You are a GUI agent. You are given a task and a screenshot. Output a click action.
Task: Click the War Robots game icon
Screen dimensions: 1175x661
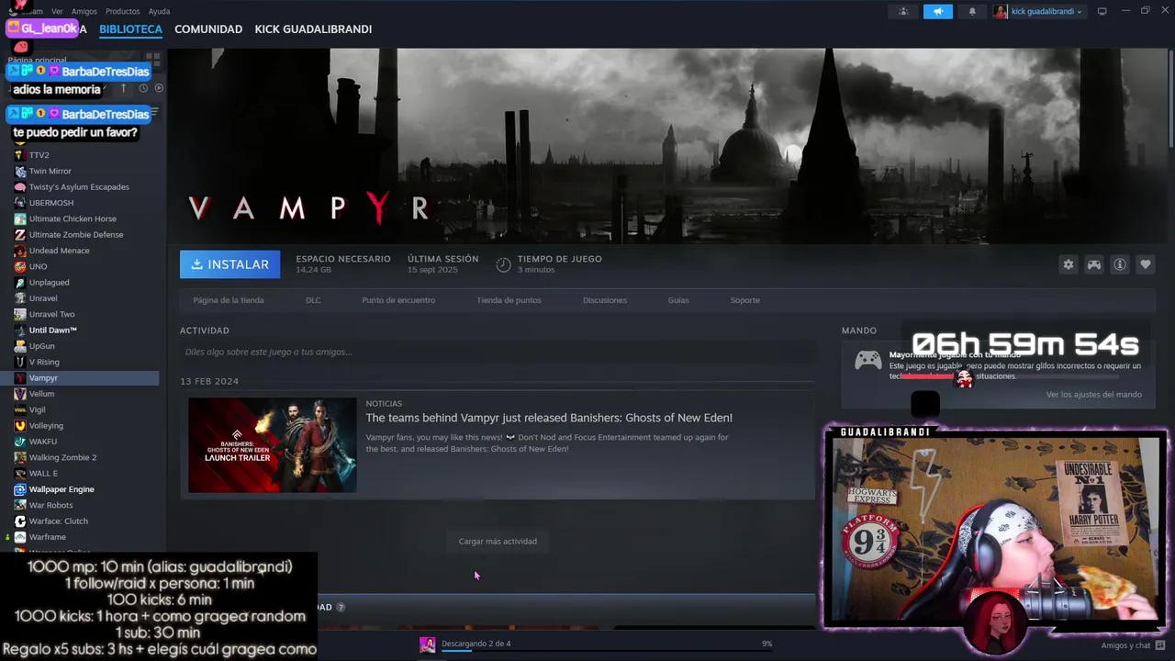tap(20, 505)
